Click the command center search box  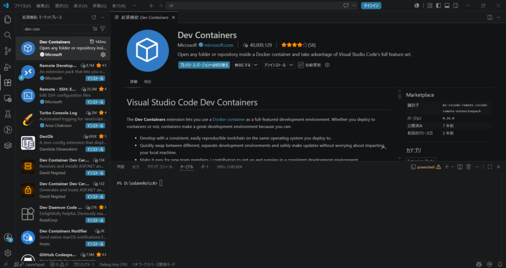(x=253, y=5)
